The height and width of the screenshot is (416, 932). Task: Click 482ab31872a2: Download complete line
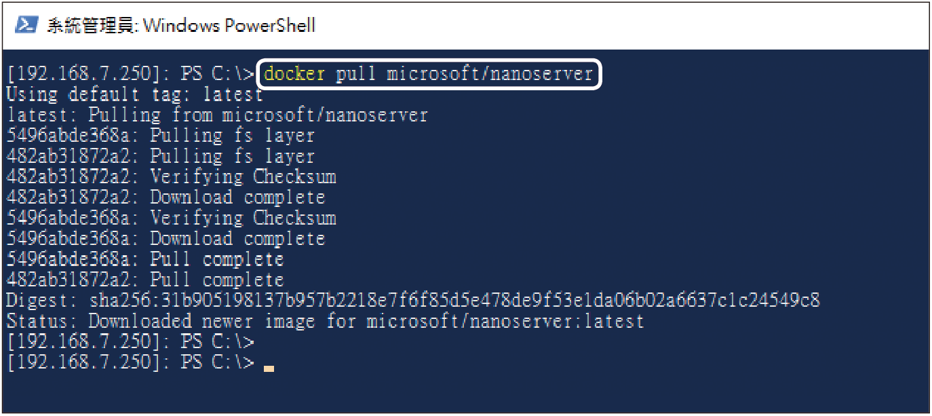[x=166, y=197]
